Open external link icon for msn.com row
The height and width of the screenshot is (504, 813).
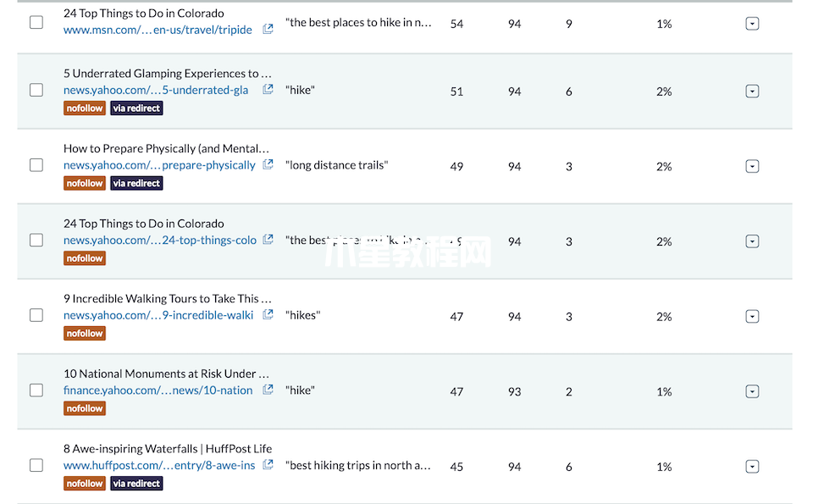coord(268,29)
